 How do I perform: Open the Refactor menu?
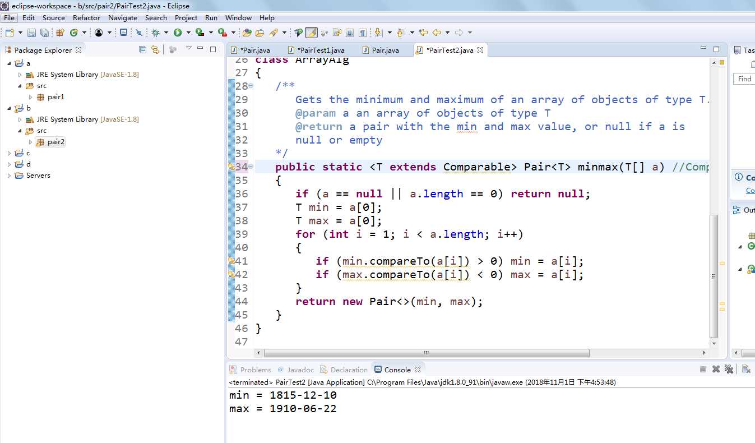coord(86,17)
